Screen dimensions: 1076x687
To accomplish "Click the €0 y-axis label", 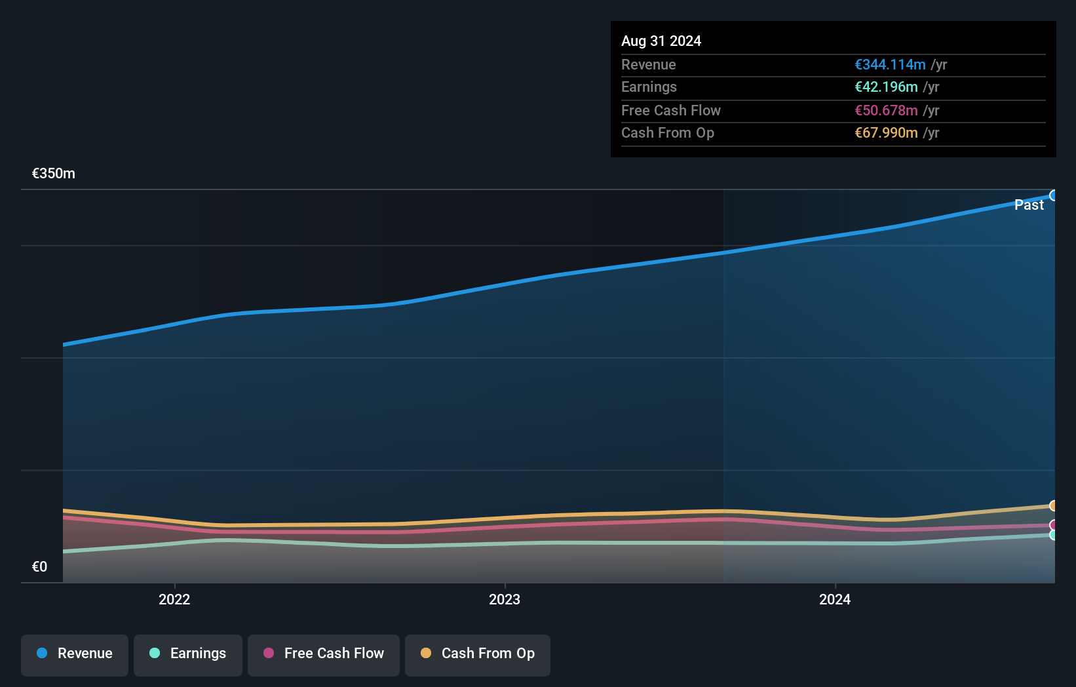I will 39,567.
